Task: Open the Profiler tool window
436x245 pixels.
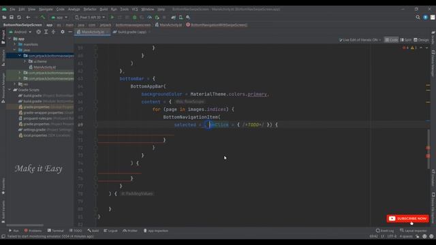Action: pyautogui.click(x=130, y=231)
